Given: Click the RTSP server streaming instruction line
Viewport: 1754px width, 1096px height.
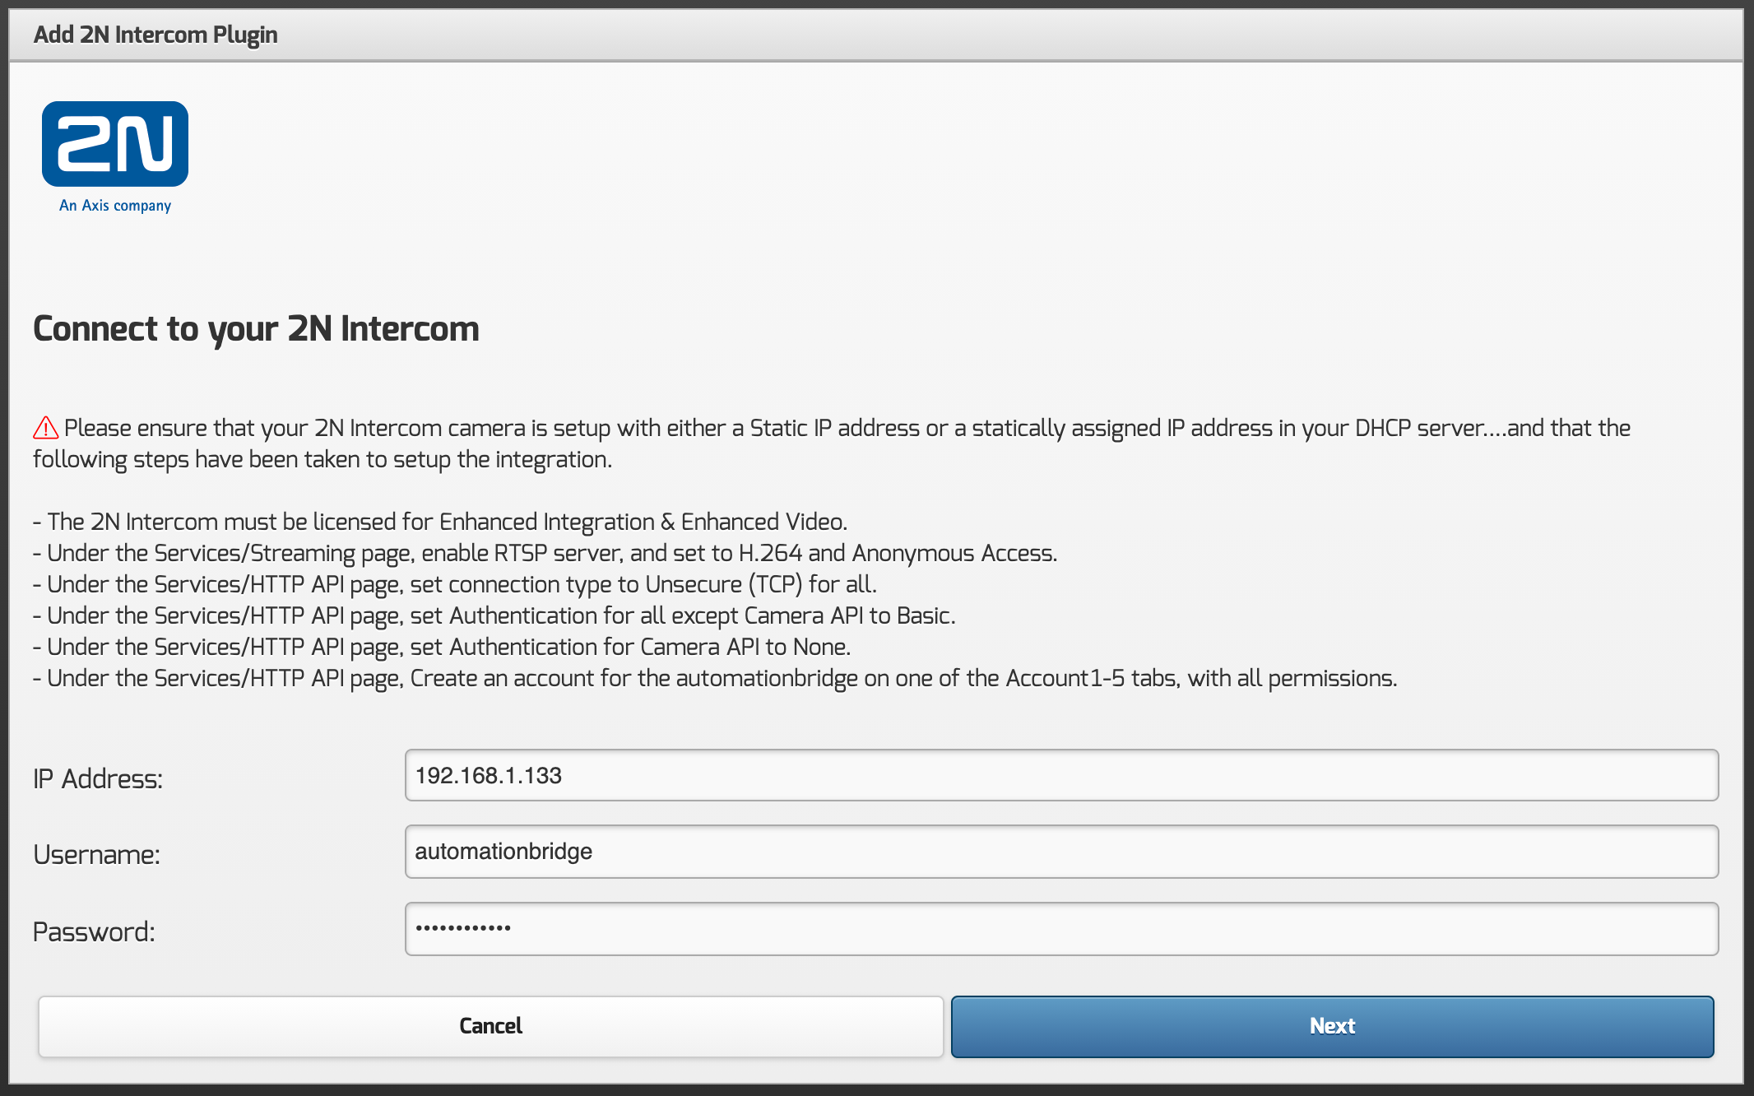Looking at the screenshot, I should [x=545, y=554].
